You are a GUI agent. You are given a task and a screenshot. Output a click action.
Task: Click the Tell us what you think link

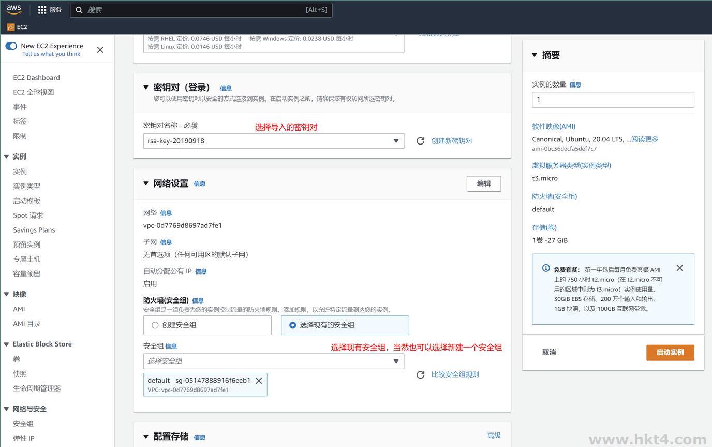tap(51, 54)
